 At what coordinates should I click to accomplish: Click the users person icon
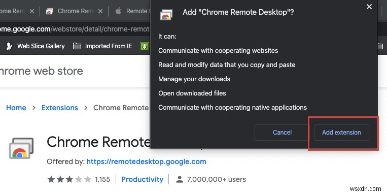[180, 179]
